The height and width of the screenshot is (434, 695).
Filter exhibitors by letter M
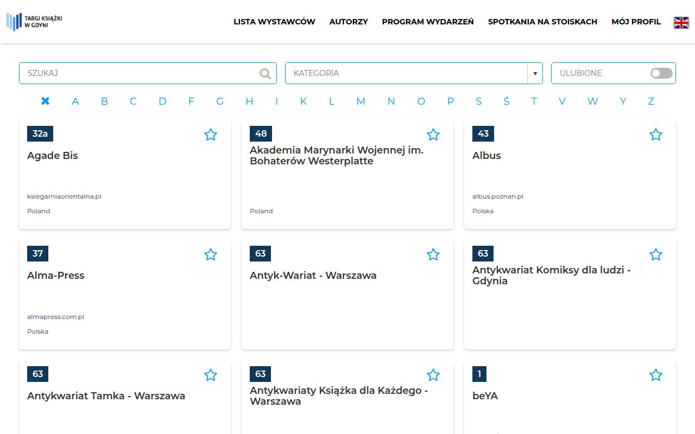coord(361,101)
